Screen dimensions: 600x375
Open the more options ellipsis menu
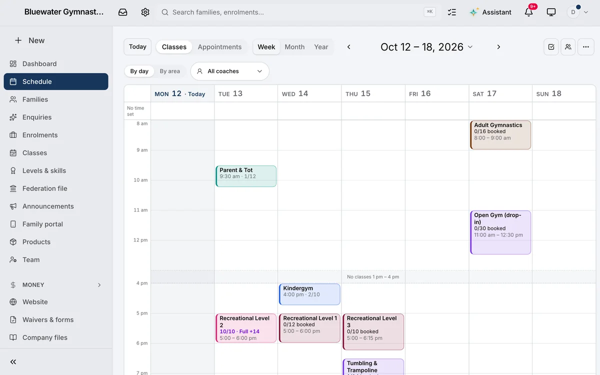tap(586, 47)
